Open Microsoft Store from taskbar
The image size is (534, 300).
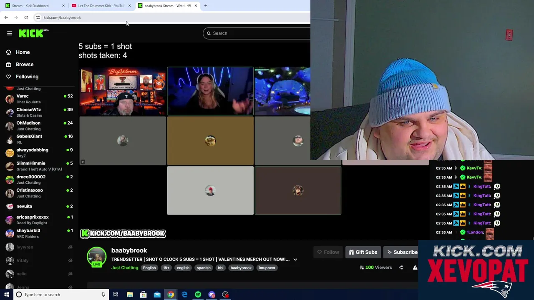pos(143,295)
